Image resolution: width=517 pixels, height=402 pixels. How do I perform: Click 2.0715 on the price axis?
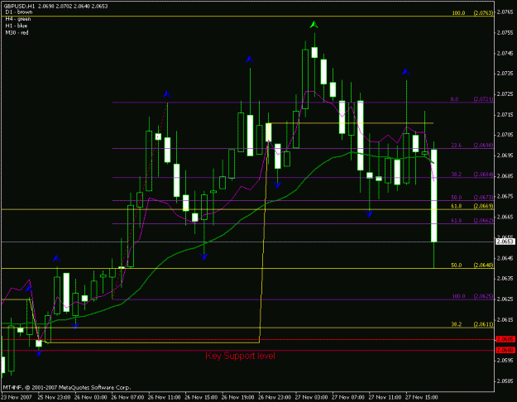click(x=505, y=114)
